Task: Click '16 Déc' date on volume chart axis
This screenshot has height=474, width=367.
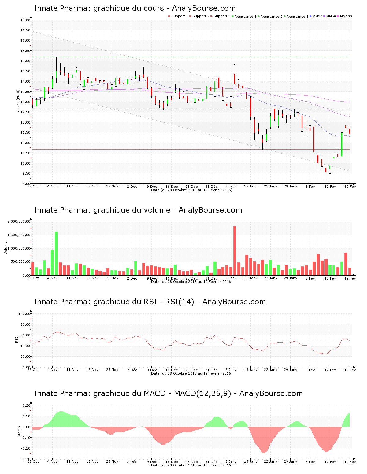Action: [x=172, y=278]
